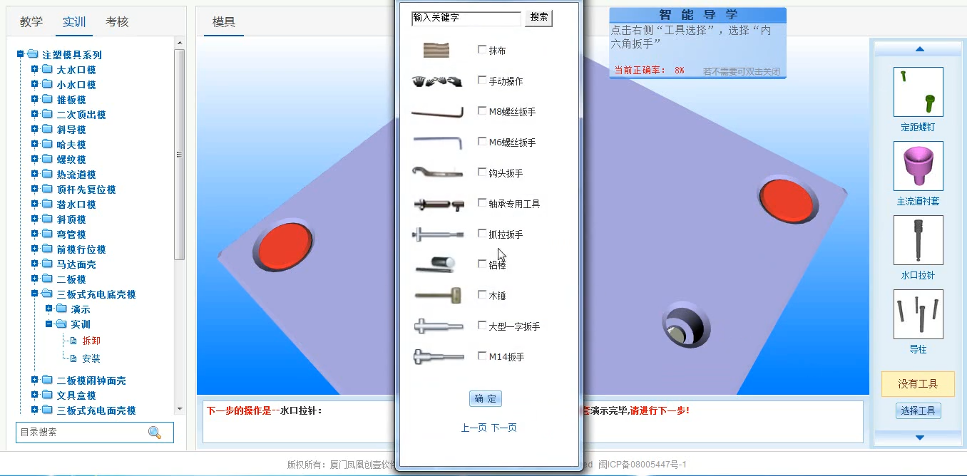Open the 考核 tab
This screenshot has height=476, width=967.
tap(117, 22)
